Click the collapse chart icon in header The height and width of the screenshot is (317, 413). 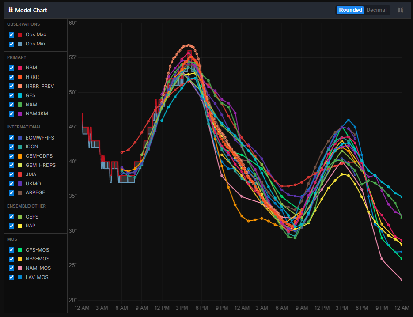pyautogui.click(x=400, y=10)
